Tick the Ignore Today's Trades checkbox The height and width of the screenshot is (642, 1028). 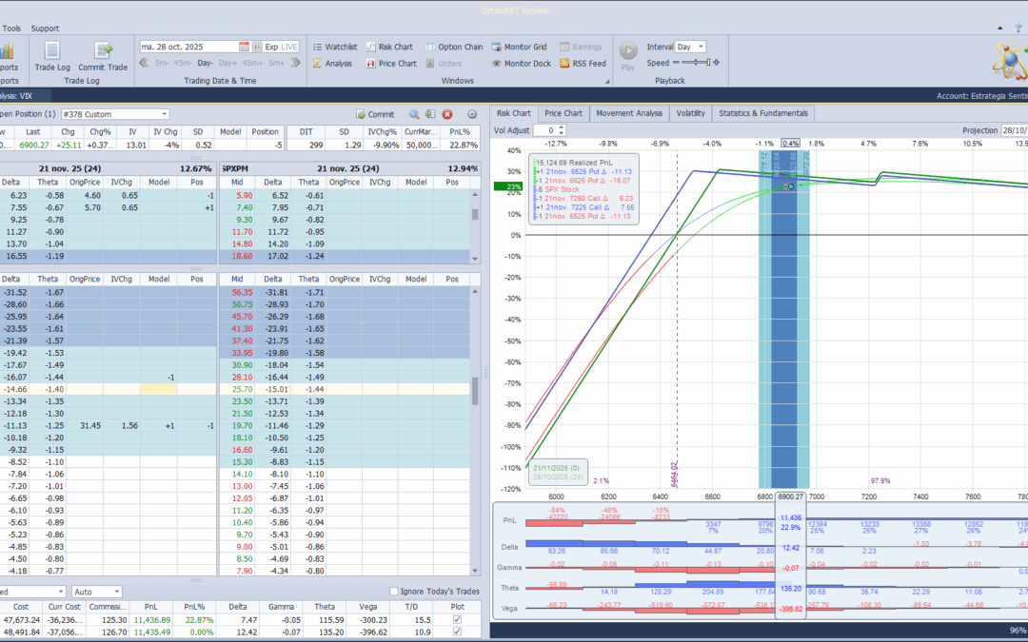(x=394, y=592)
